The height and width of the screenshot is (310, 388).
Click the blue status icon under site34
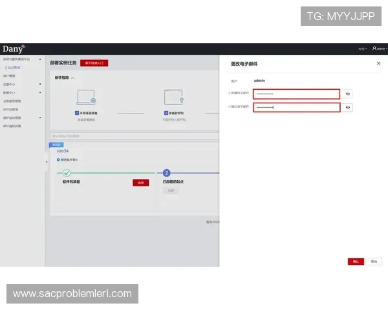point(58,160)
